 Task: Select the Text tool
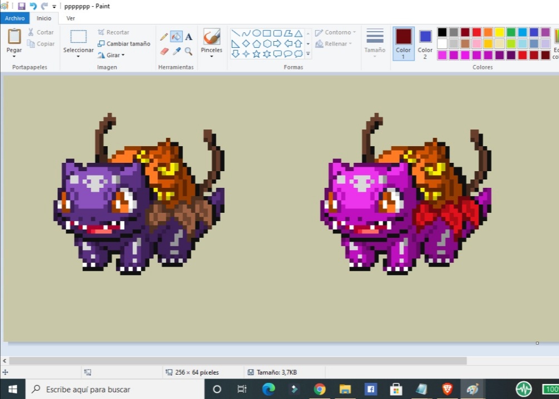[189, 37]
